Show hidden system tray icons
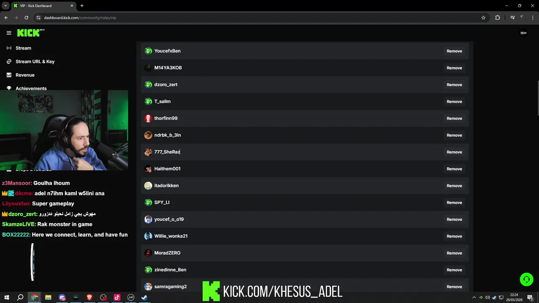The width and height of the screenshot is (539, 303). 474,298
